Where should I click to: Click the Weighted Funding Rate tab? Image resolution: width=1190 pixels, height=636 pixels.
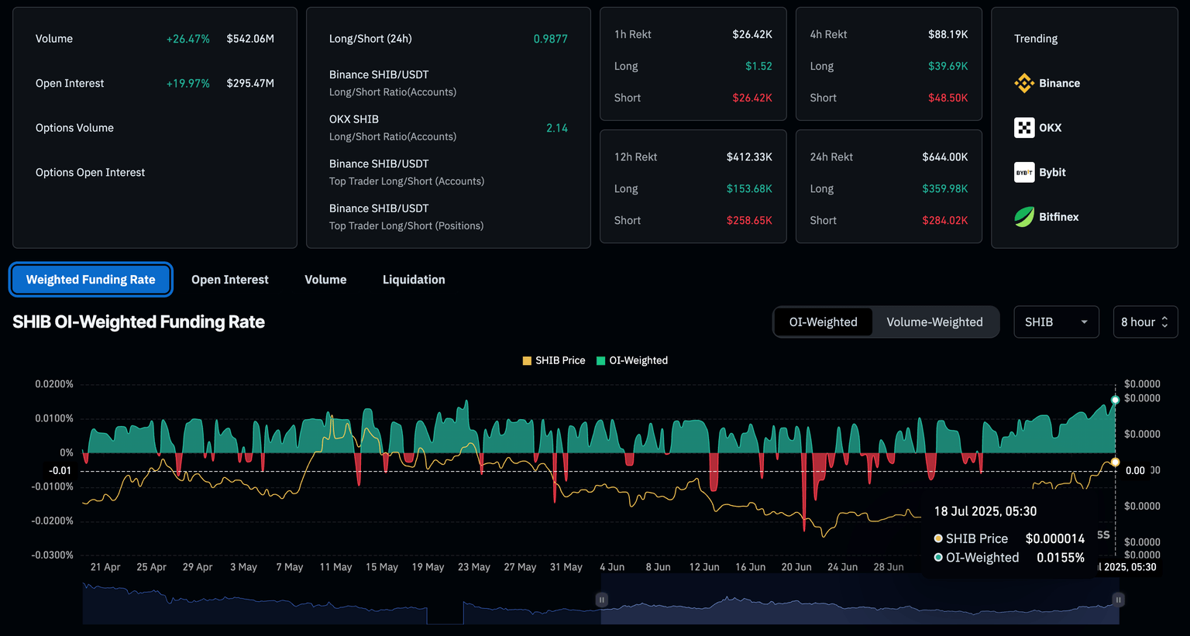(x=91, y=280)
